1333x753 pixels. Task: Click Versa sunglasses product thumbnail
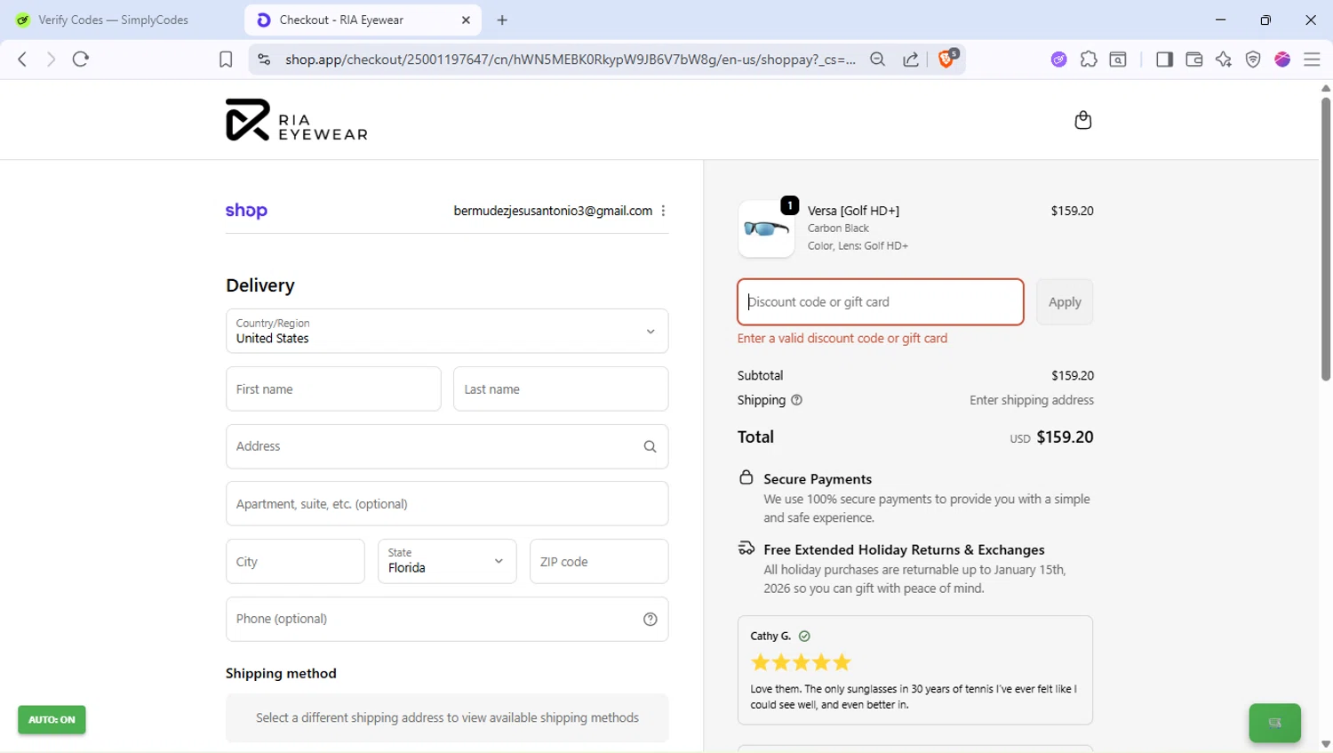(x=766, y=228)
